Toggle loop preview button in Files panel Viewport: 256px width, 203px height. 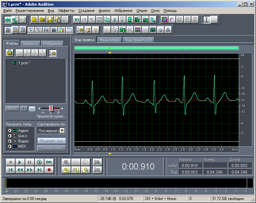point(32,109)
